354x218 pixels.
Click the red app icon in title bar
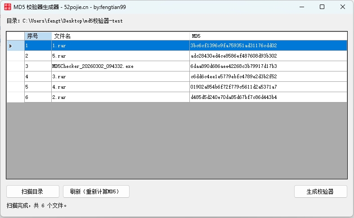click(x=8, y=7)
